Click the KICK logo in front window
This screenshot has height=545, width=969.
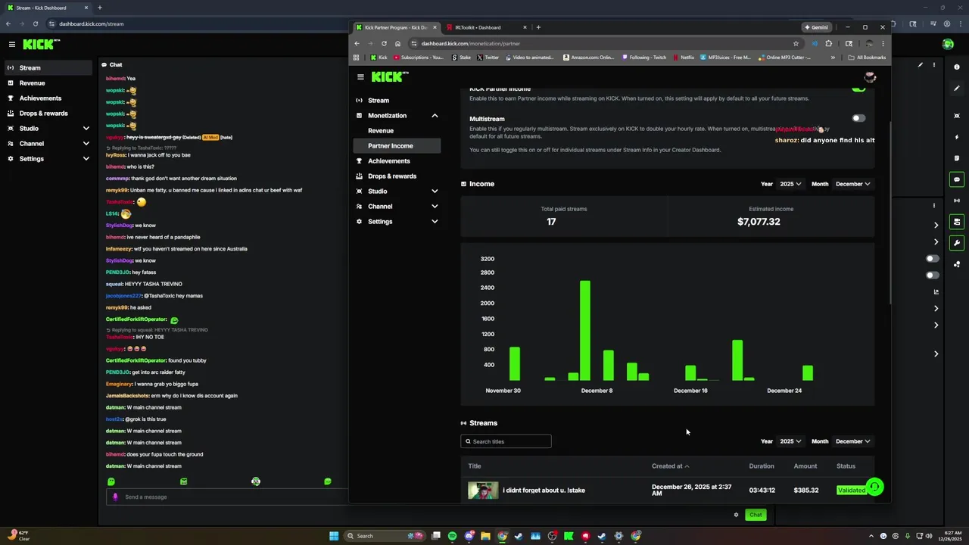(x=390, y=76)
